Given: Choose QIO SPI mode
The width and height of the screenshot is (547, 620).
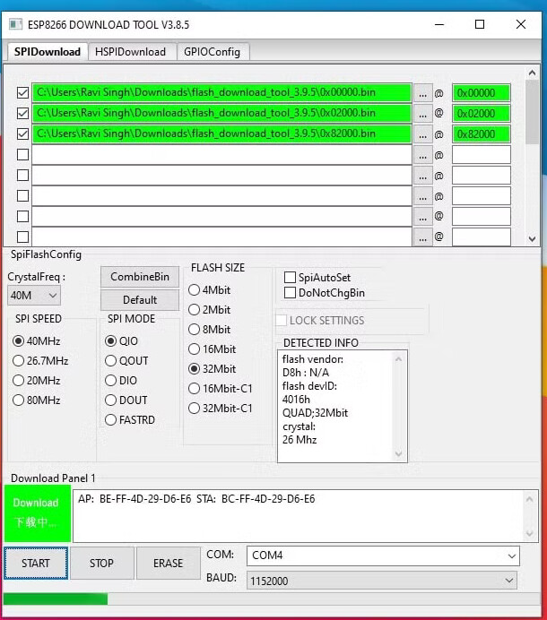Looking at the screenshot, I should coord(111,340).
